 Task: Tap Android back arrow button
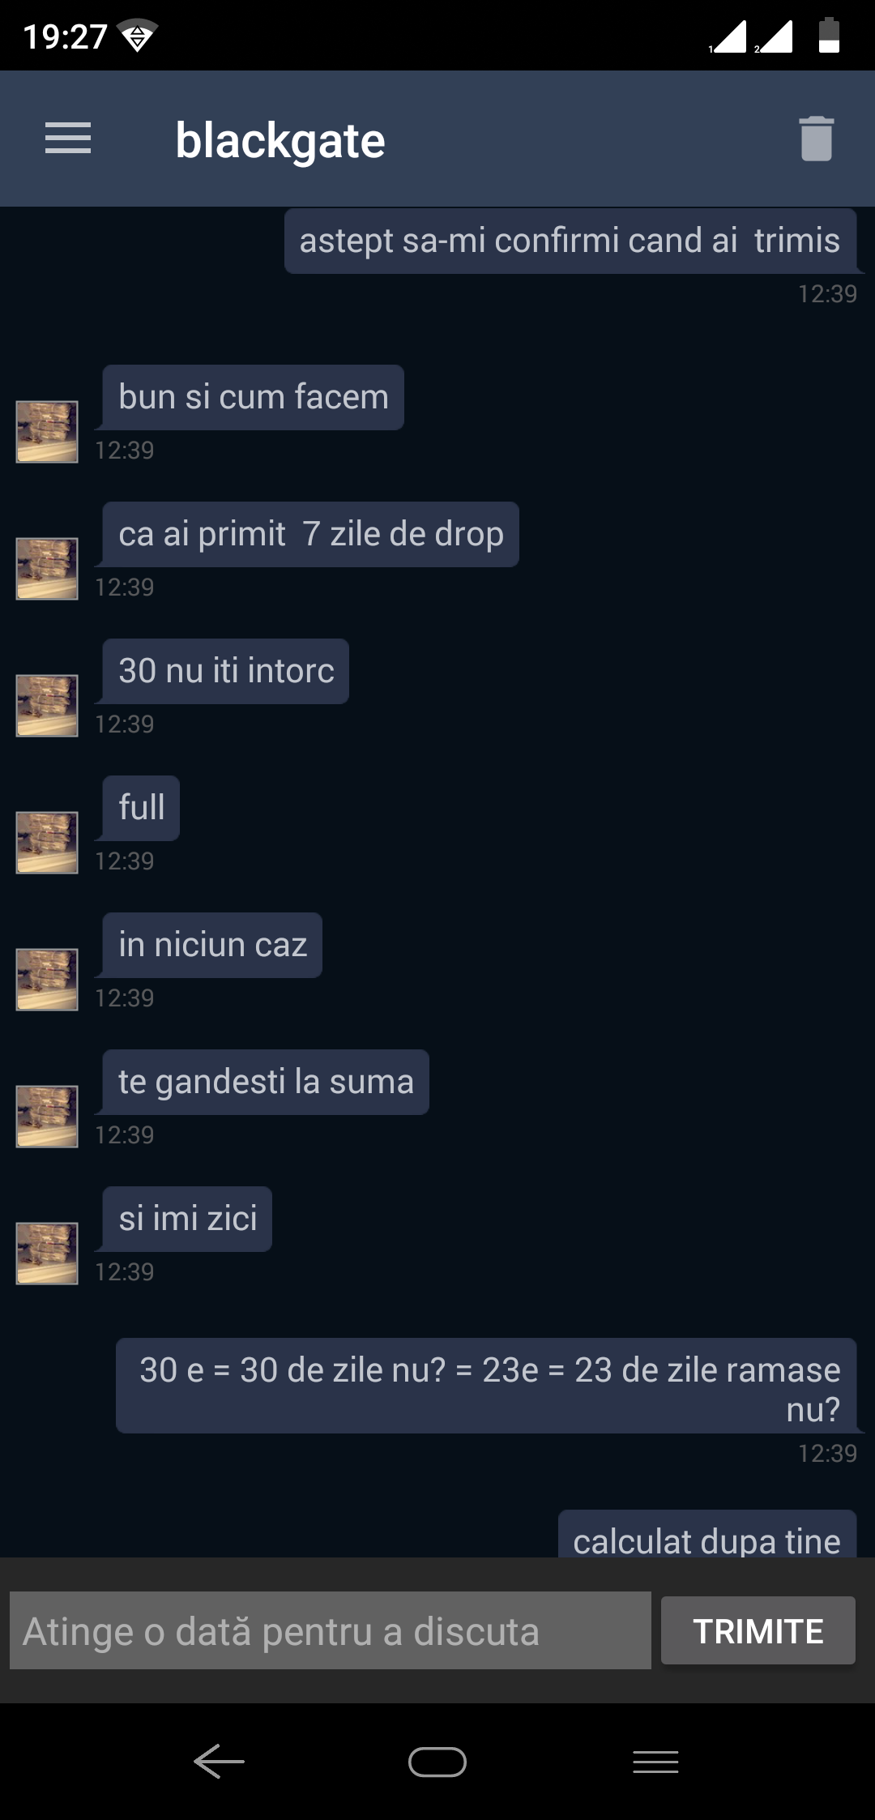219,1762
